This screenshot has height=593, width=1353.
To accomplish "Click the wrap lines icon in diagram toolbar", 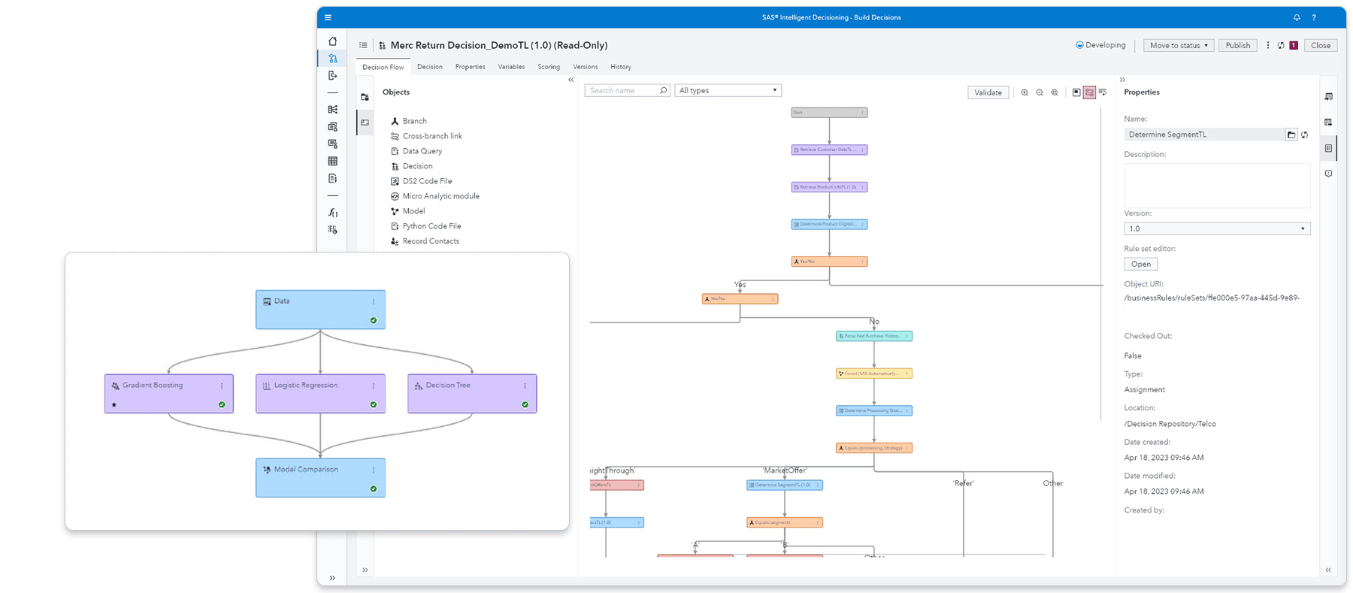I will (x=1103, y=92).
